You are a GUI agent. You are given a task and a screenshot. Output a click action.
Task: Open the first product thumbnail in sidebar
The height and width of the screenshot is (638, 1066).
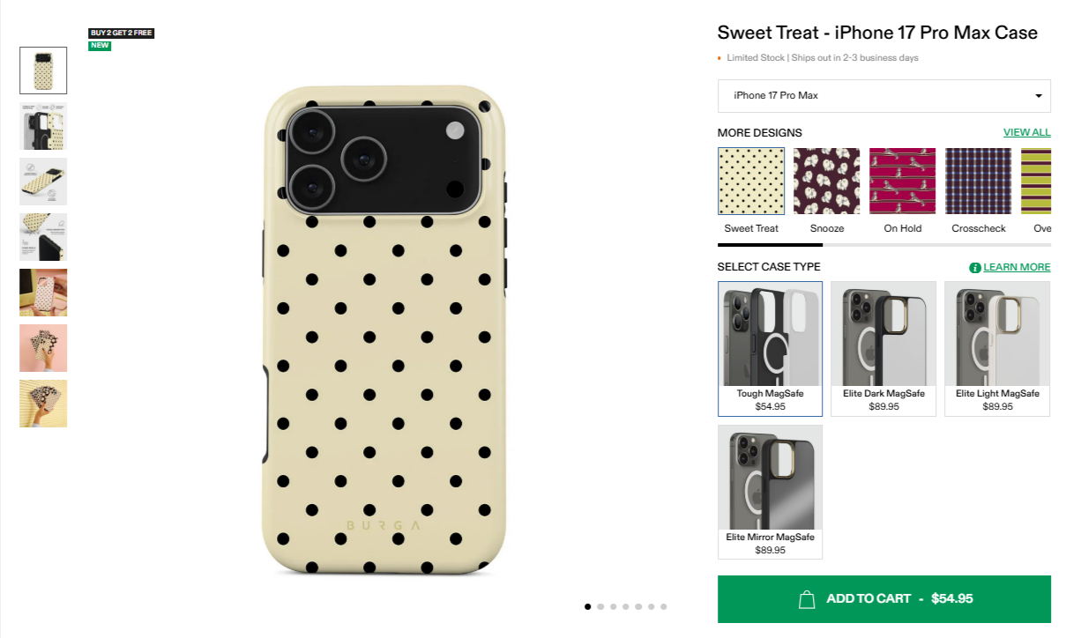43,70
